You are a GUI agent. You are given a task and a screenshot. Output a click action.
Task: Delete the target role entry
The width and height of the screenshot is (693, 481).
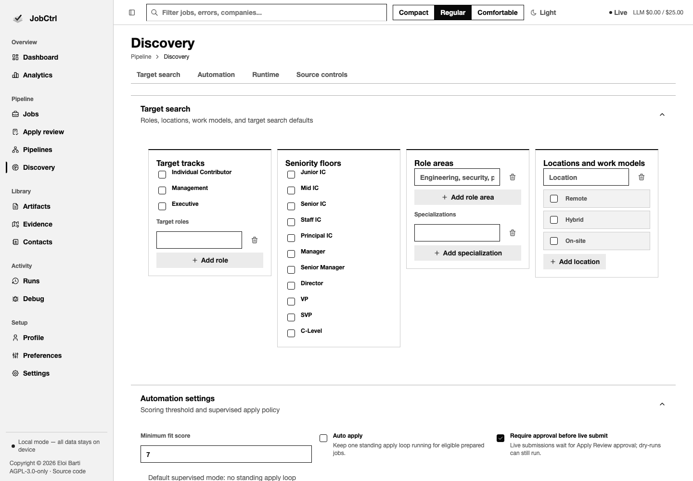pyautogui.click(x=255, y=240)
